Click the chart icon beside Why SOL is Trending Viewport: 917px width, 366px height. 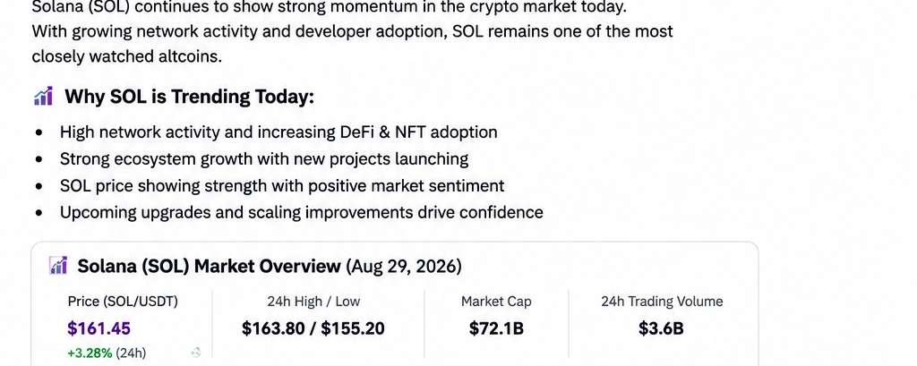coord(43,96)
